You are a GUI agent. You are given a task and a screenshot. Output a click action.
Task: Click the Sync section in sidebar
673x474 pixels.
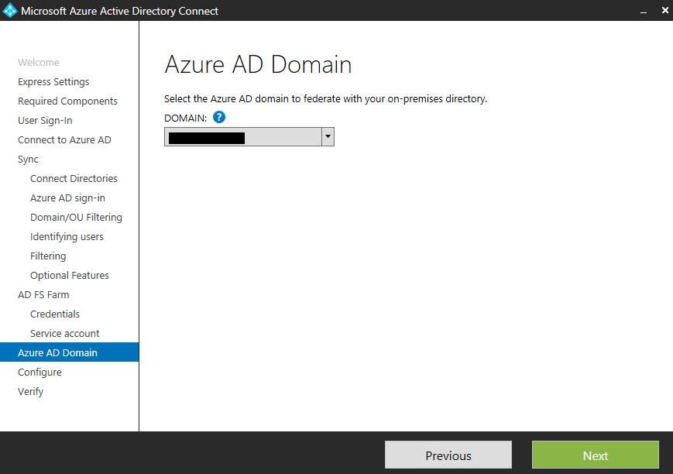pos(28,160)
